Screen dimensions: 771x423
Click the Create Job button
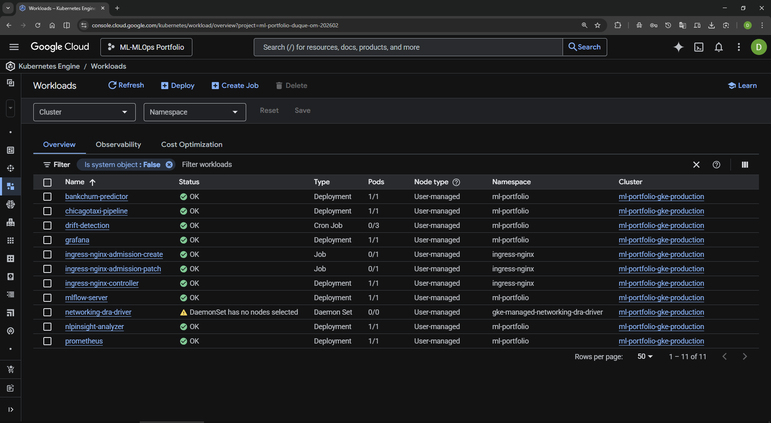click(235, 85)
